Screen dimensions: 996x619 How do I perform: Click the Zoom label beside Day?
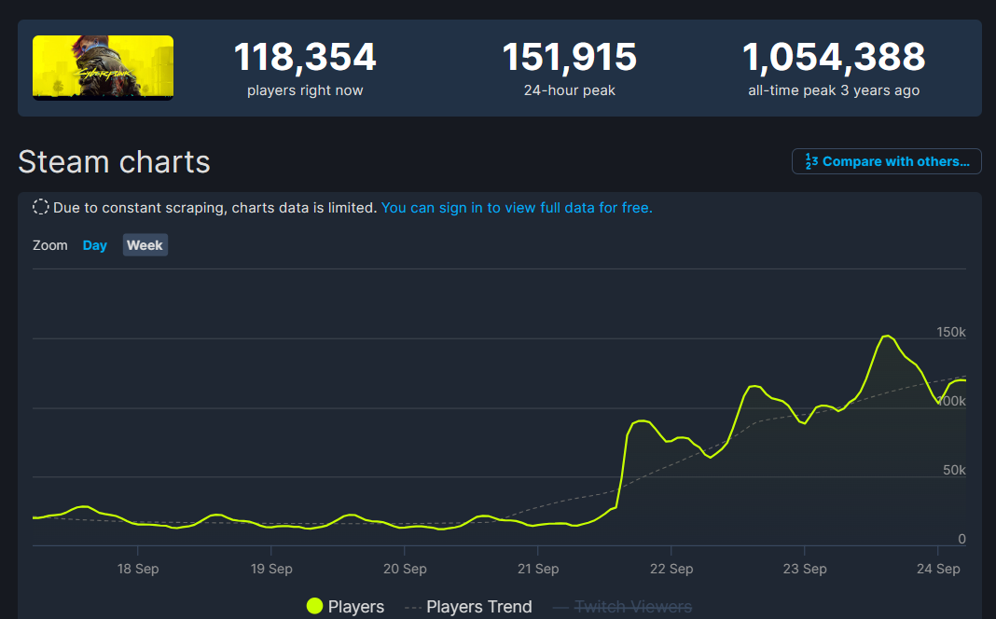(x=50, y=245)
